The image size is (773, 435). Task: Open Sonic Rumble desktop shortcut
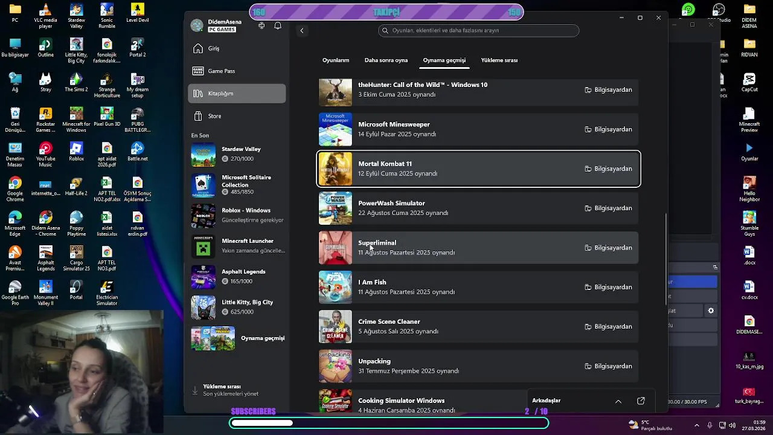tap(107, 16)
